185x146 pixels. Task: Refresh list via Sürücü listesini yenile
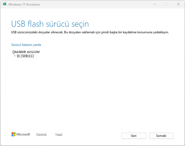26,45
